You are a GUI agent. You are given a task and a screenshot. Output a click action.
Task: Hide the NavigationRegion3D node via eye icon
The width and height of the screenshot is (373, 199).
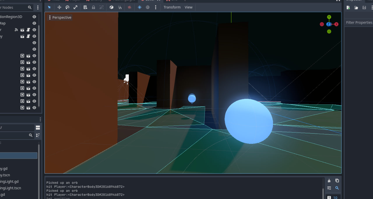34,17
